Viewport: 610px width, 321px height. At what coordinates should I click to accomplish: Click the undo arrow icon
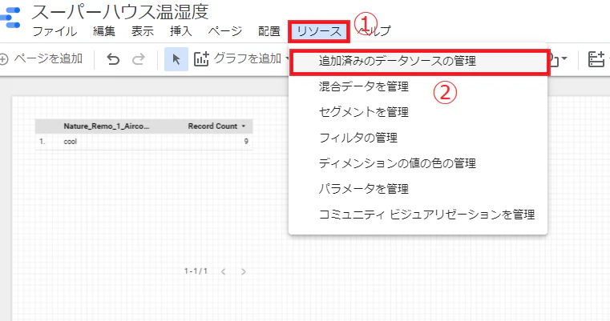coord(113,59)
